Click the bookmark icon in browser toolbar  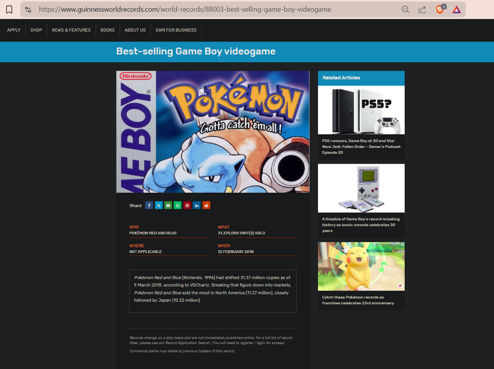(x=9, y=9)
